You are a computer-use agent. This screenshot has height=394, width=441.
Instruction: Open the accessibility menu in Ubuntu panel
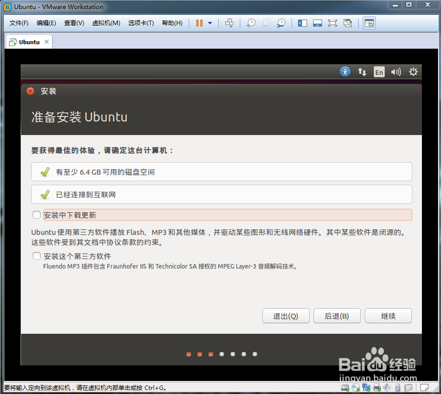(x=345, y=72)
